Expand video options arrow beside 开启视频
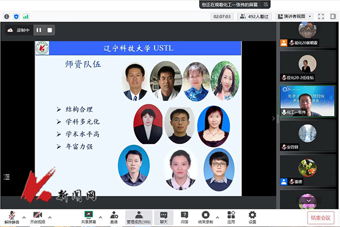This screenshot has width=340, height=227. click(50, 217)
